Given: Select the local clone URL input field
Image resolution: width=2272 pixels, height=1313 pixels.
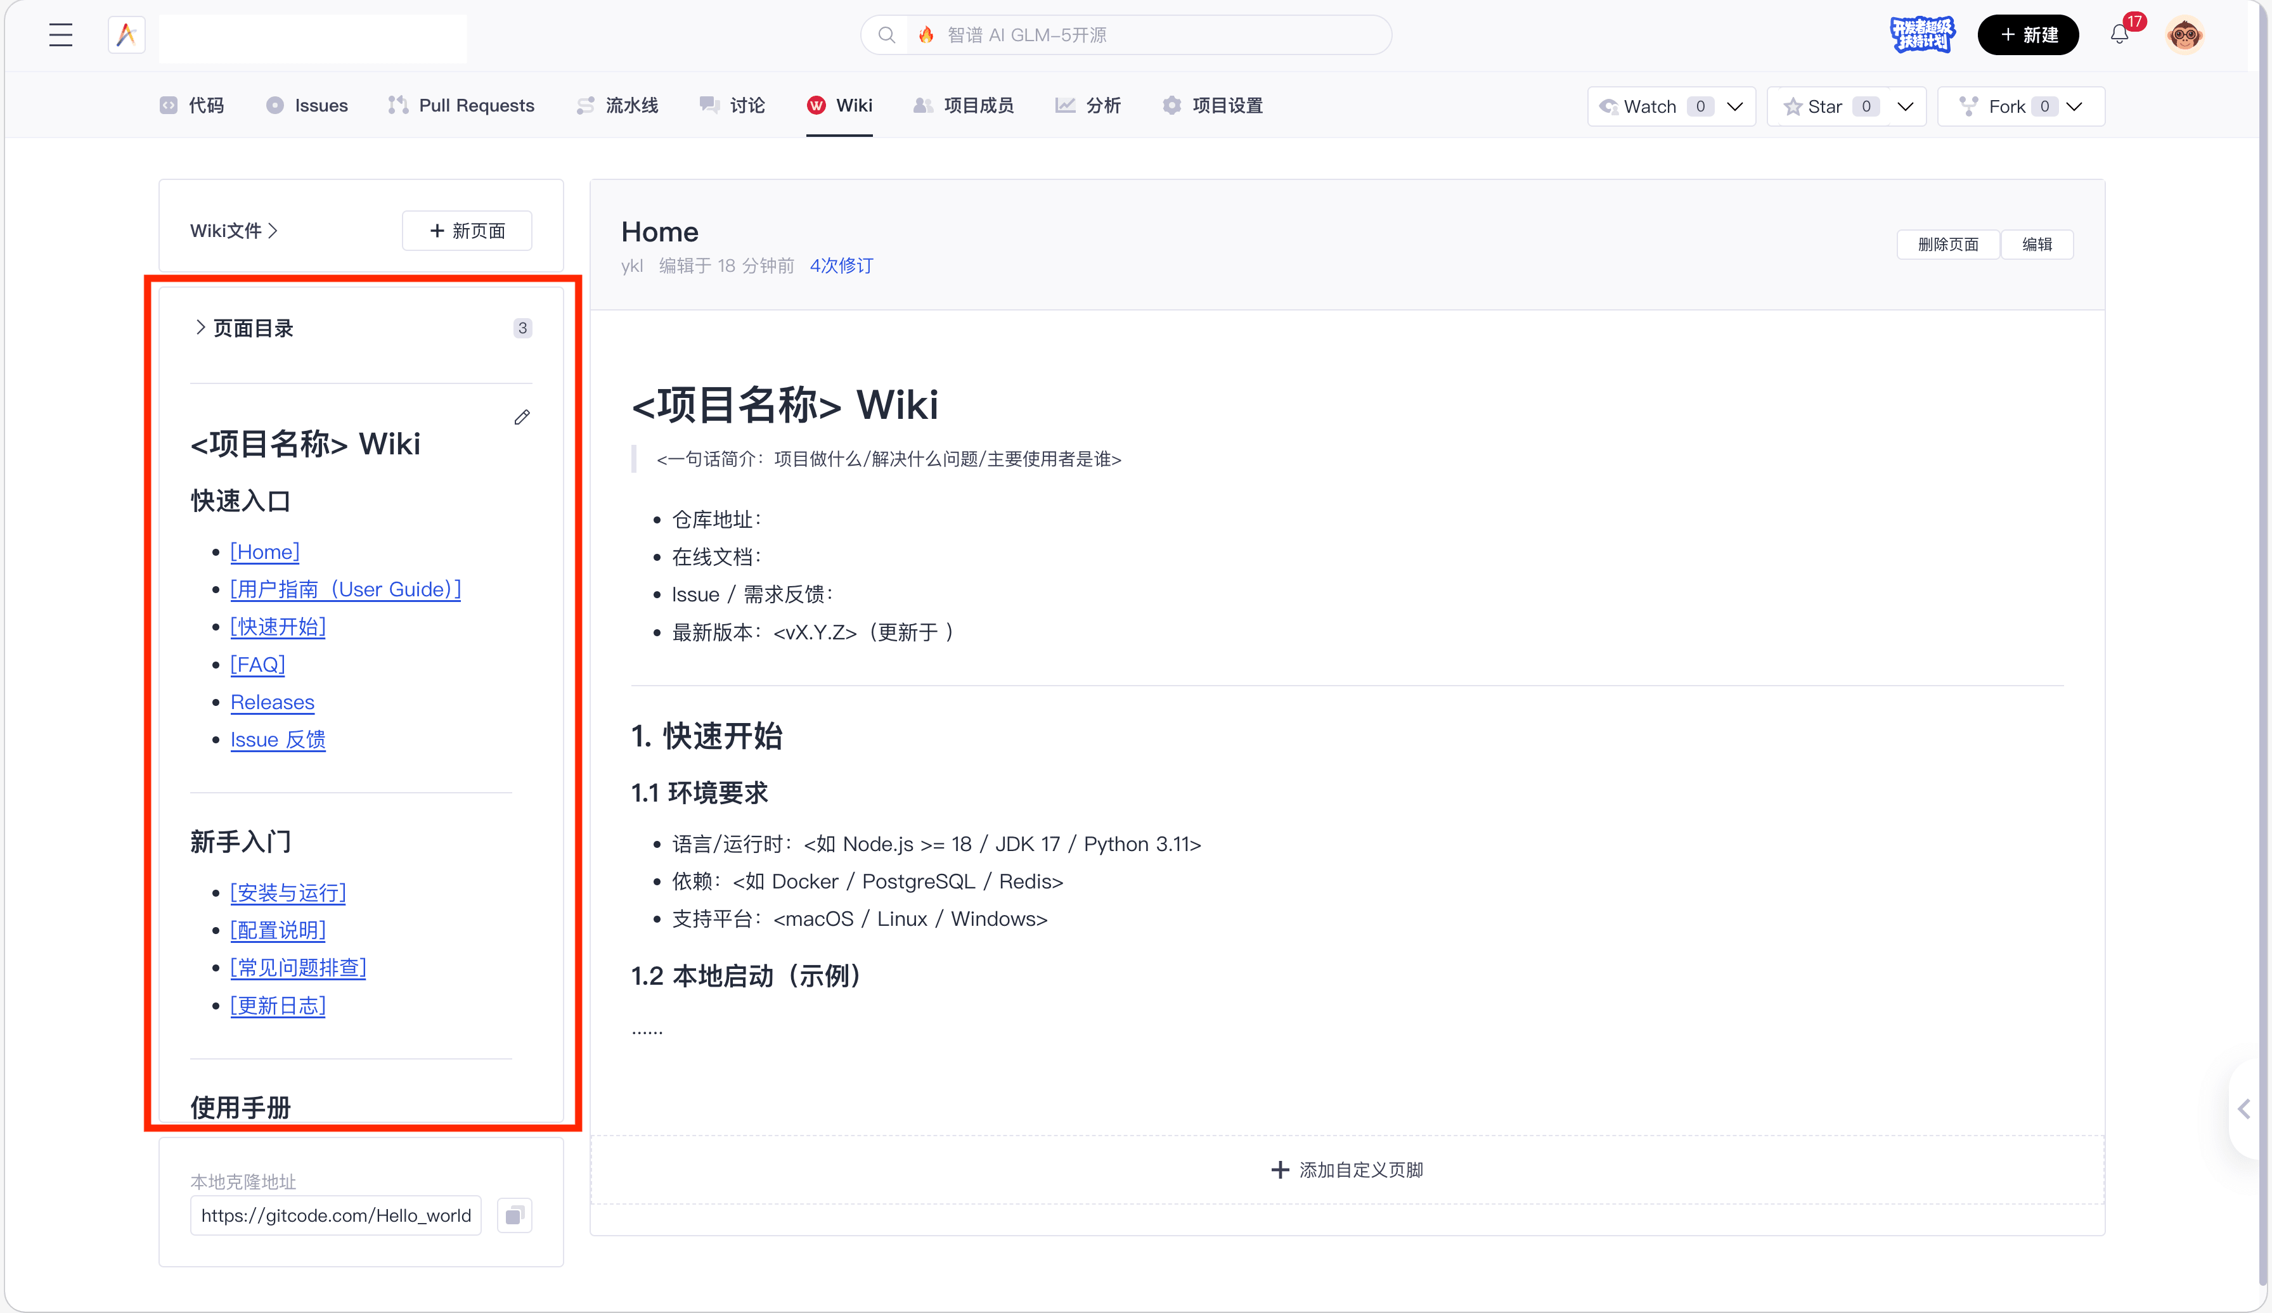Looking at the screenshot, I should pos(335,1215).
